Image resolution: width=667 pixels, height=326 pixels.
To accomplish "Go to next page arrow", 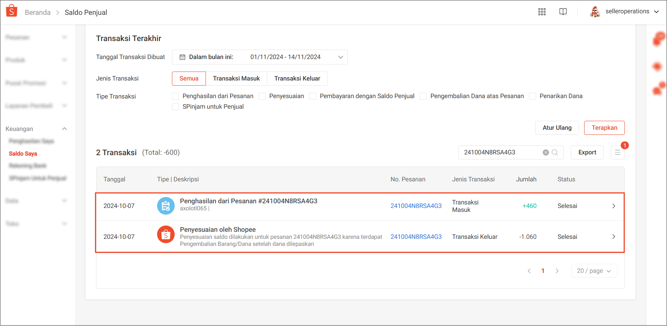I will [557, 271].
